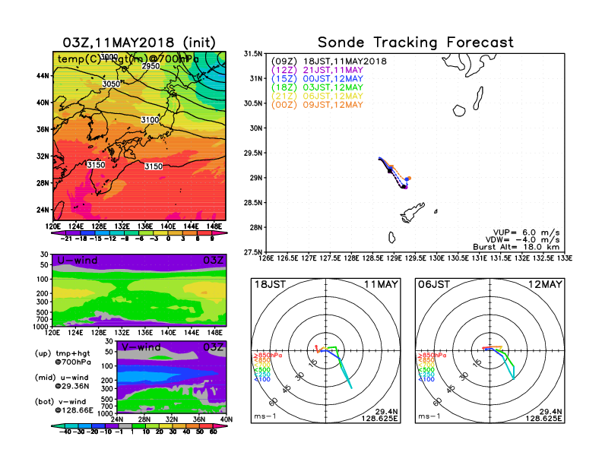Click the red swatch between 50 and 60
602x465 pixels.
206,425
